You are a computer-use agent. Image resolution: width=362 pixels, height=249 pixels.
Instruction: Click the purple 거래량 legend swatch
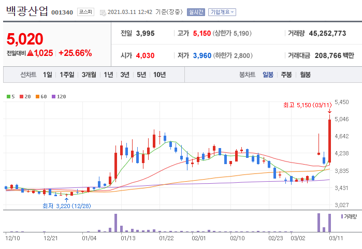coord(342,216)
